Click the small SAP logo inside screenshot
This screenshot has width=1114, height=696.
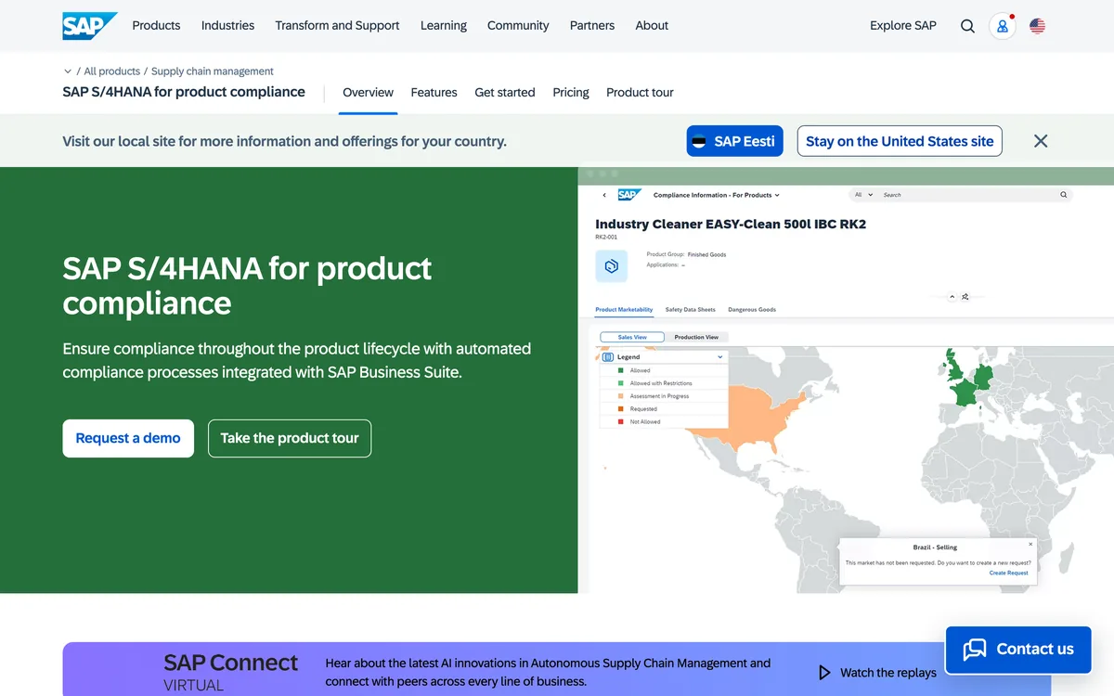(x=628, y=195)
